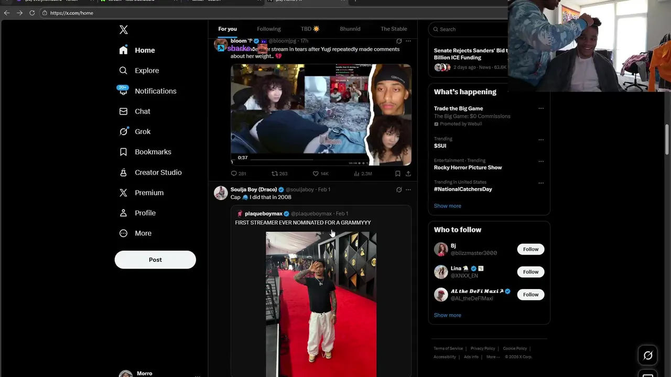Click the browser back arrow
The height and width of the screenshot is (377, 671).
pos(7,13)
